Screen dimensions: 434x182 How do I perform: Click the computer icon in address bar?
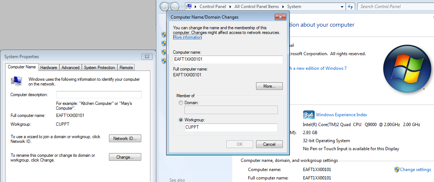coord(189,7)
